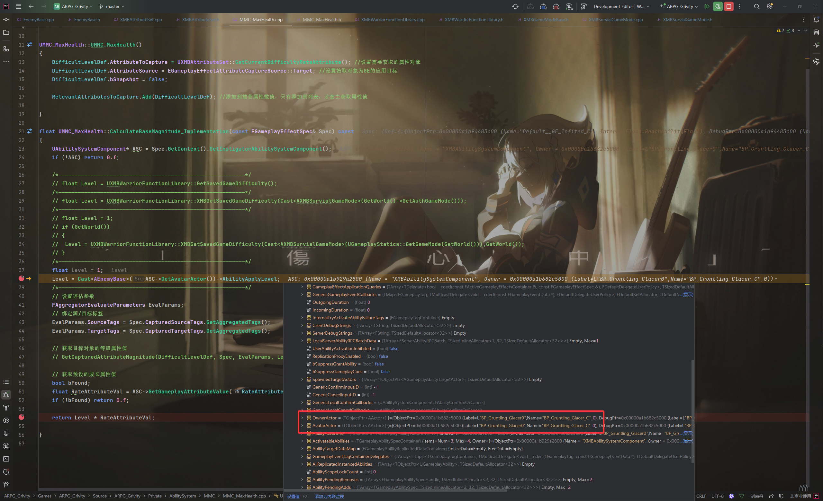The image size is (823, 501).
Task: Open the toolbar more-actions vertical dots
Action: (x=739, y=6)
